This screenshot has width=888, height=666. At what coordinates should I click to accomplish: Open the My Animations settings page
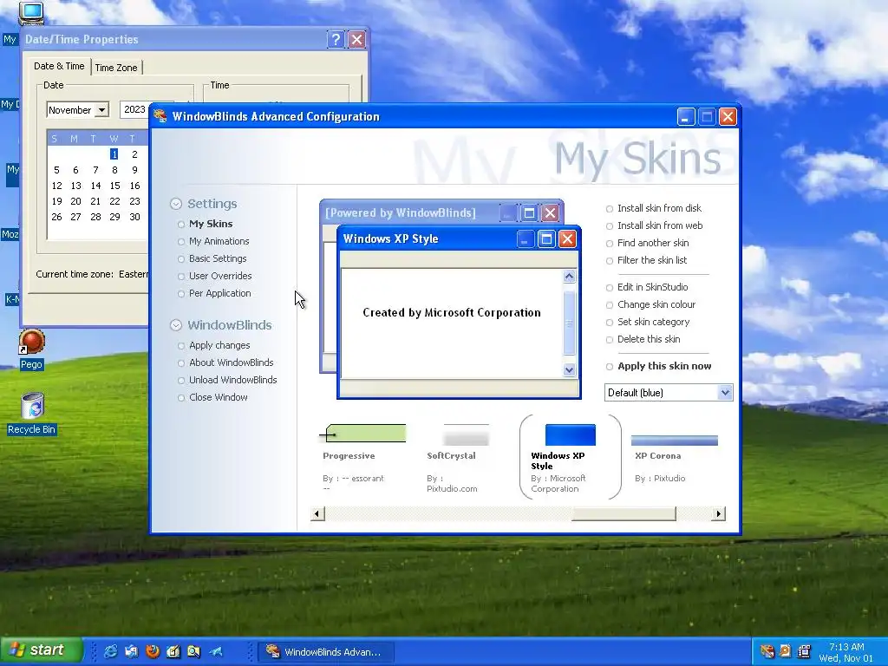(219, 241)
